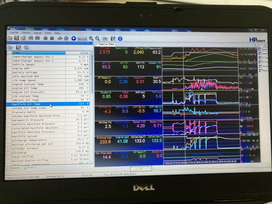Image resolution: width=272 pixels, height=204 pixels.
Task: Open the playback speed dropdown
Action: tap(82, 38)
